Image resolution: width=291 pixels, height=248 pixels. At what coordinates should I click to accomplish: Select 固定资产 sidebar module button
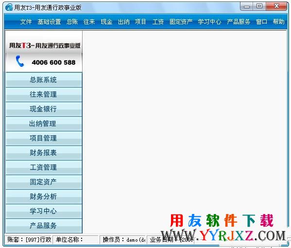(44, 182)
